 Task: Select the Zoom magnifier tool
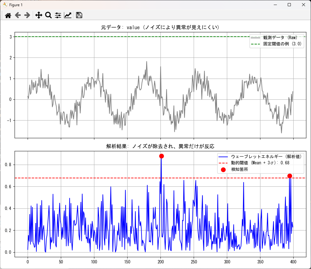(x=48, y=15)
